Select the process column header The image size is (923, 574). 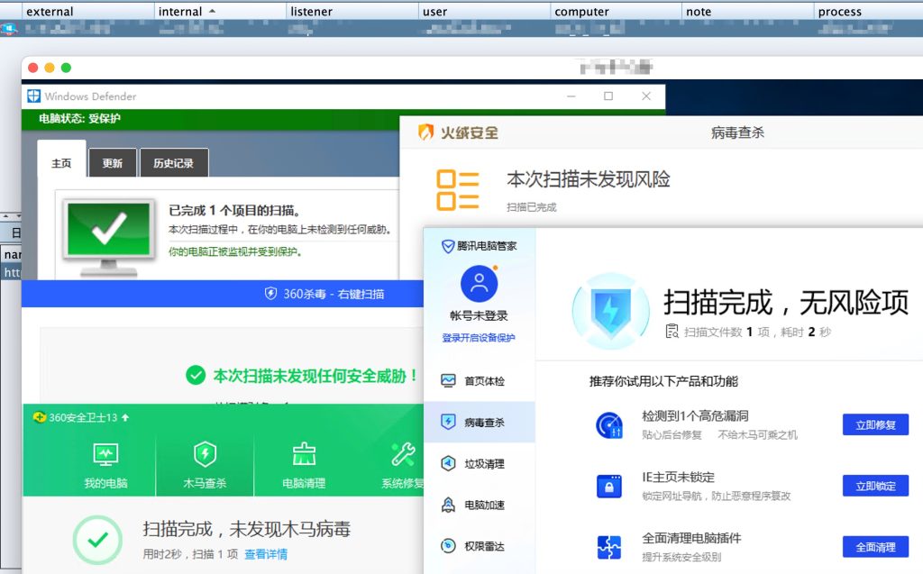869,11
